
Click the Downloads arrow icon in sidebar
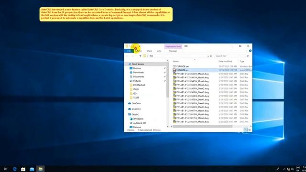click(131, 73)
